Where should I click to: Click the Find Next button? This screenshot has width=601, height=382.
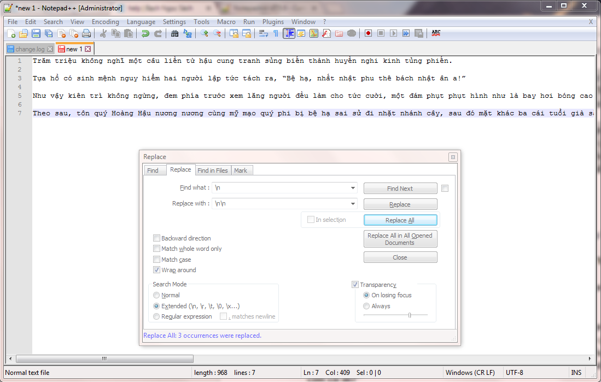click(400, 189)
